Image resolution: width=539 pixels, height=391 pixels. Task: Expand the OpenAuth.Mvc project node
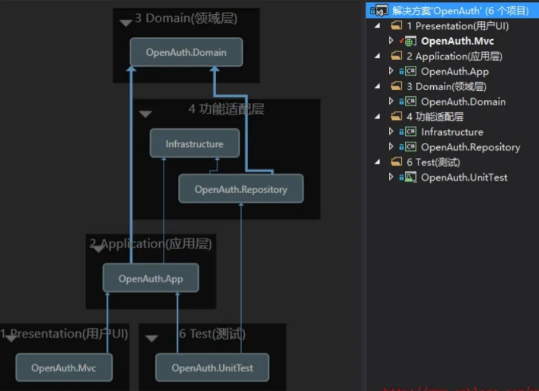click(391, 41)
